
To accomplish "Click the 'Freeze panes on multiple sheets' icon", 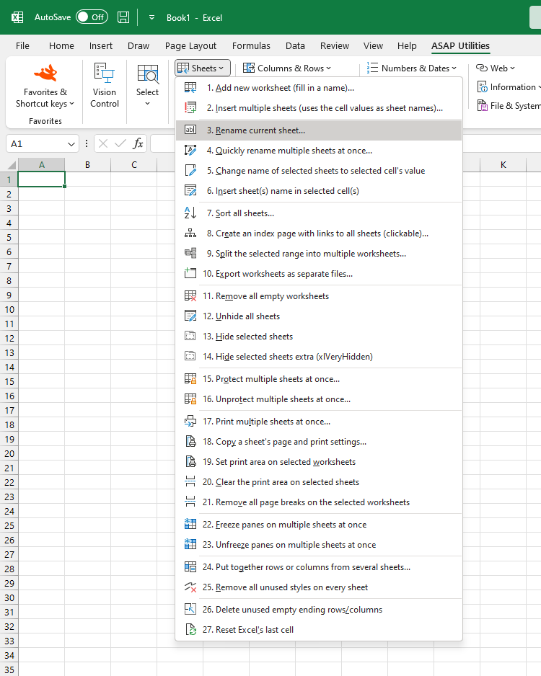I will (x=190, y=524).
